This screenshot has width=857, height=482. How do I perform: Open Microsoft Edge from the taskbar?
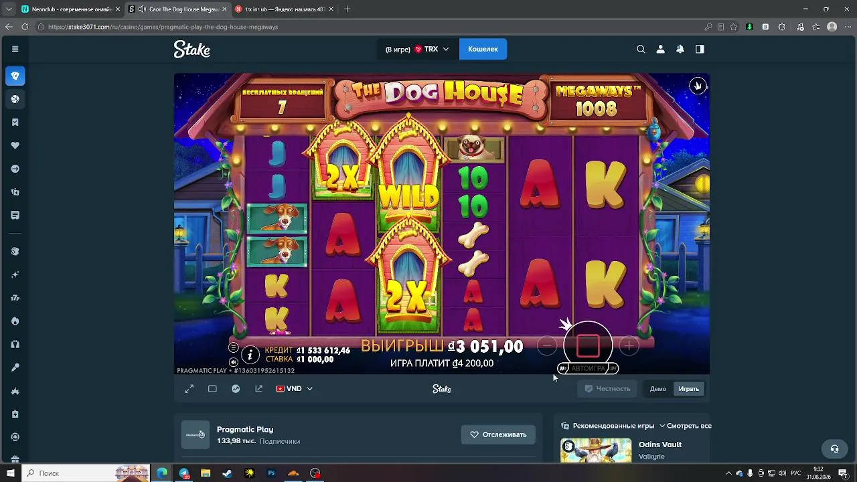click(x=162, y=473)
